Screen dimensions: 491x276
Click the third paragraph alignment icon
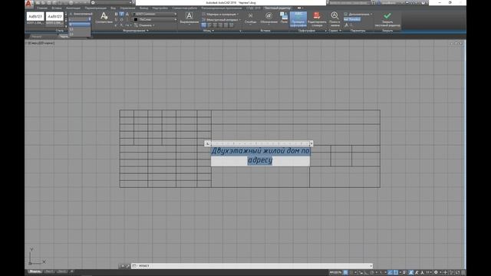click(x=215, y=25)
